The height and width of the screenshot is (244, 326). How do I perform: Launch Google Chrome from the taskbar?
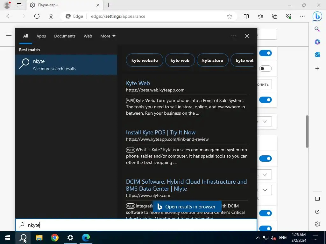point(55,238)
